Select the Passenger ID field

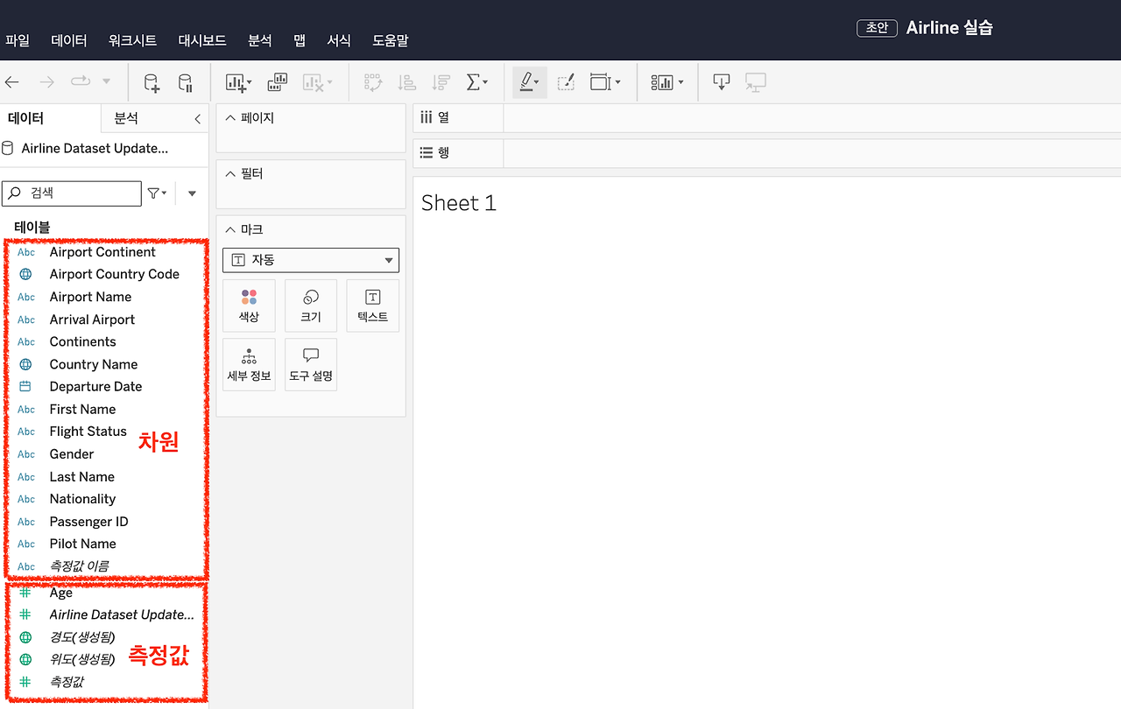click(88, 522)
